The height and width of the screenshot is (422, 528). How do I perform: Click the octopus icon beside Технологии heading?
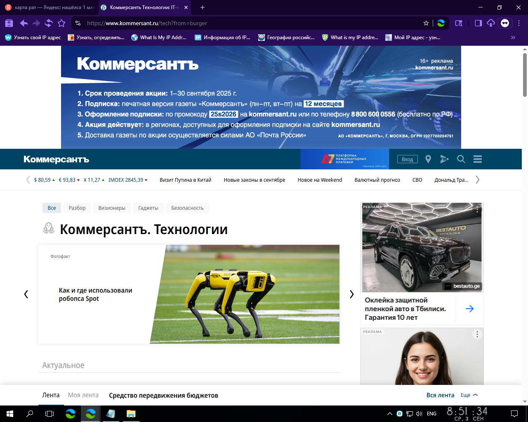click(x=49, y=228)
